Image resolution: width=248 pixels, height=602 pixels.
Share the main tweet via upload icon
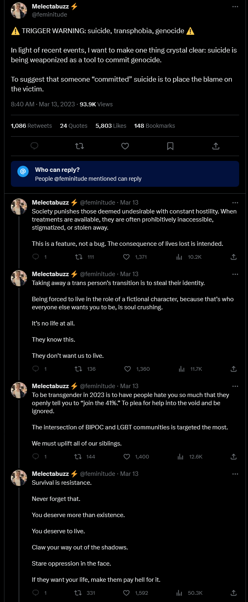[216, 146]
